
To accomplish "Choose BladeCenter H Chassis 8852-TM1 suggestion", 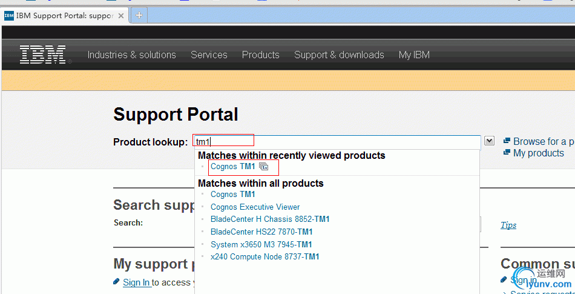I will point(270,219).
